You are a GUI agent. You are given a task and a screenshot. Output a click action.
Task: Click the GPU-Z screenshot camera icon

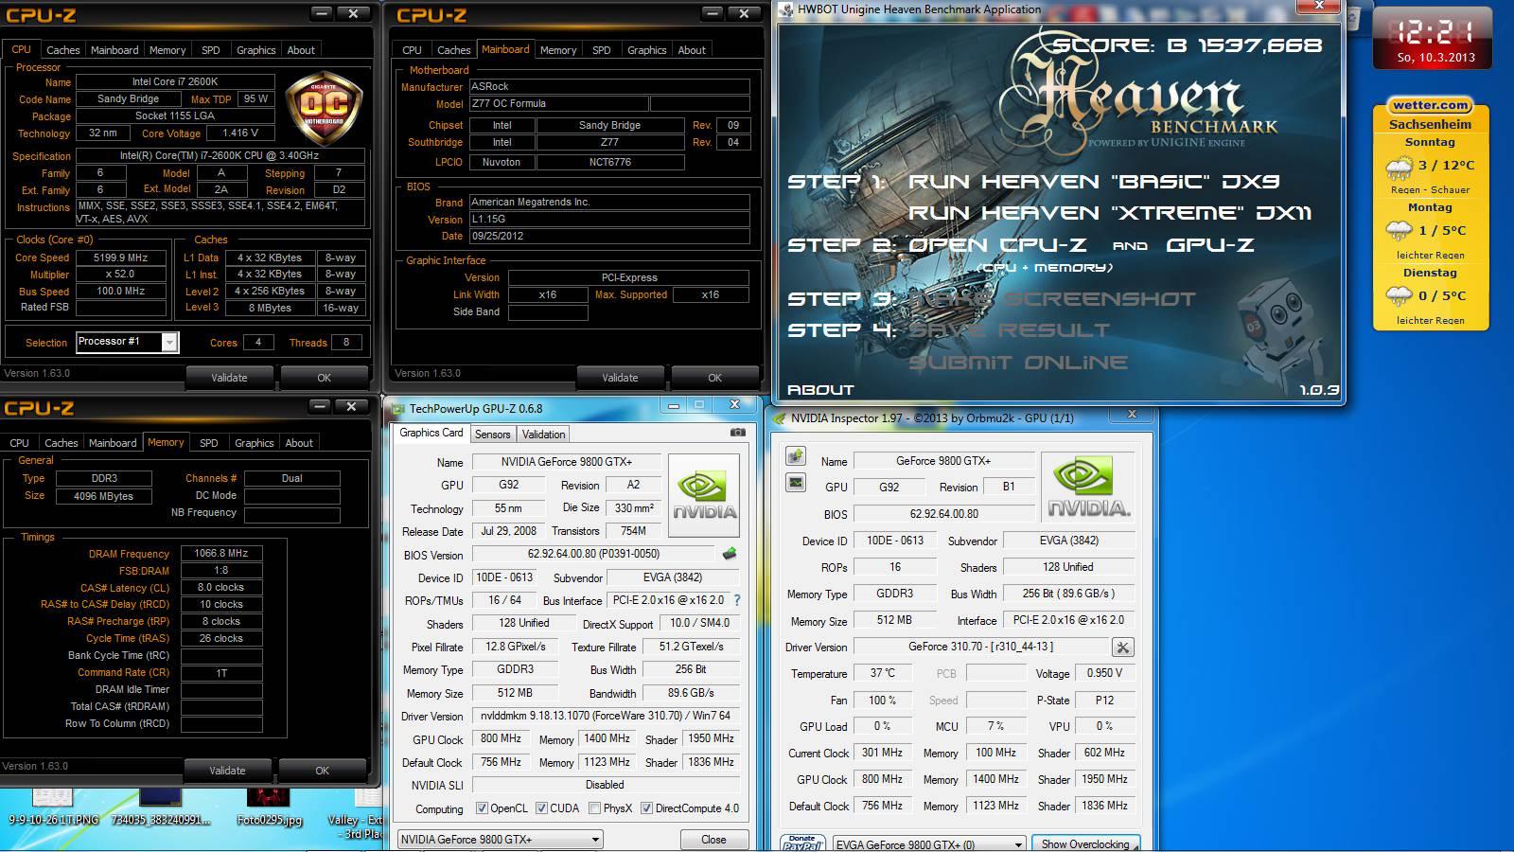tap(738, 433)
